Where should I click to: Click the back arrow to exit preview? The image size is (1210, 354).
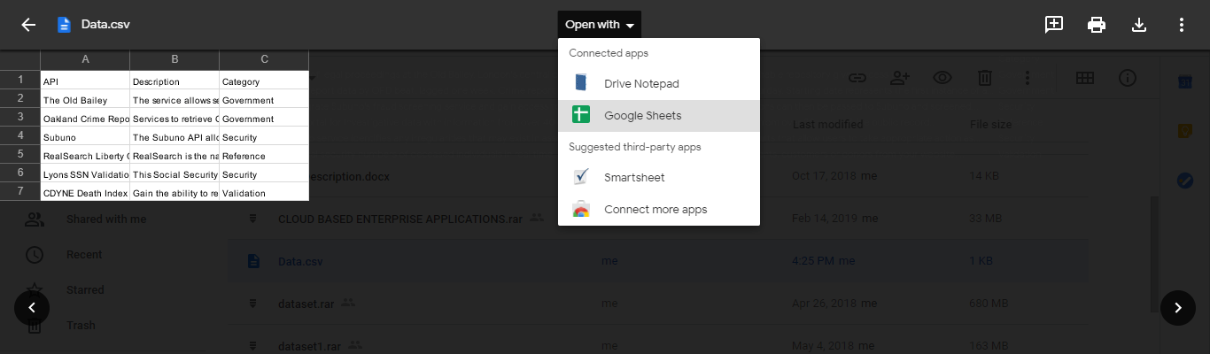28,25
